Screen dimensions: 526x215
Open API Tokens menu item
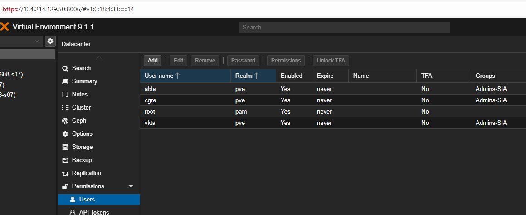click(94, 212)
